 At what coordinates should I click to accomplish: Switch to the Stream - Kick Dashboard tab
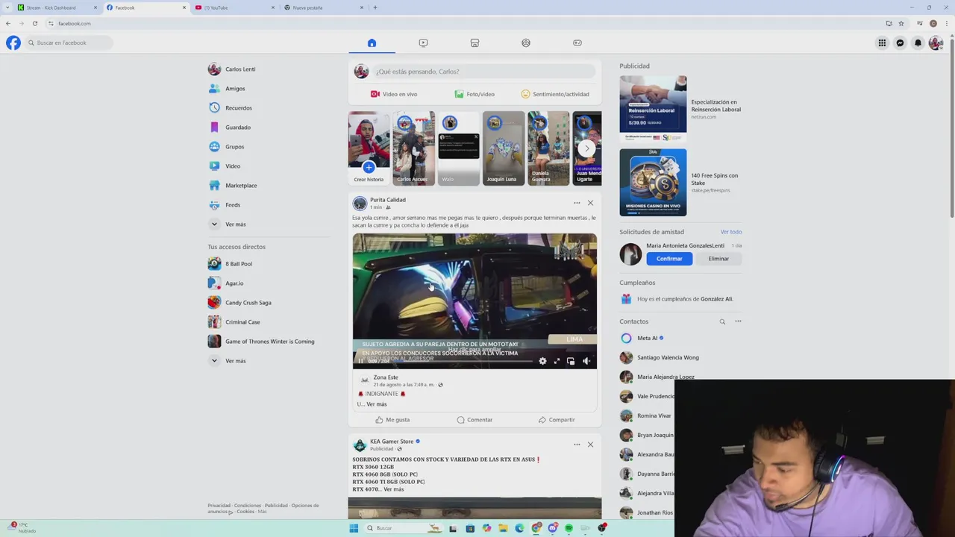point(57,7)
